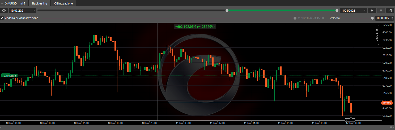Save backtest results with disk icon
The height and width of the screenshot is (130, 395).
390,11
